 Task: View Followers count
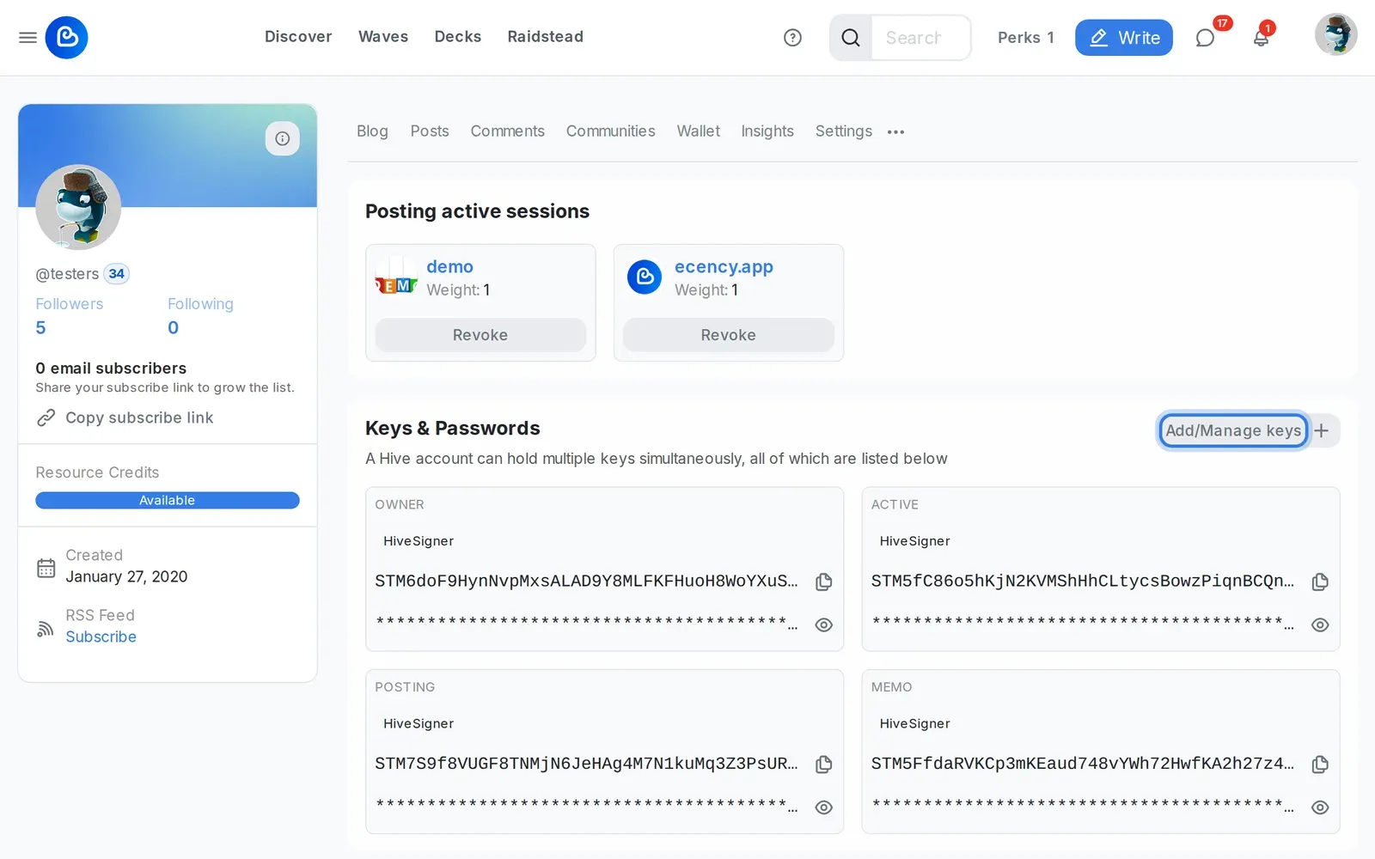tap(40, 327)
